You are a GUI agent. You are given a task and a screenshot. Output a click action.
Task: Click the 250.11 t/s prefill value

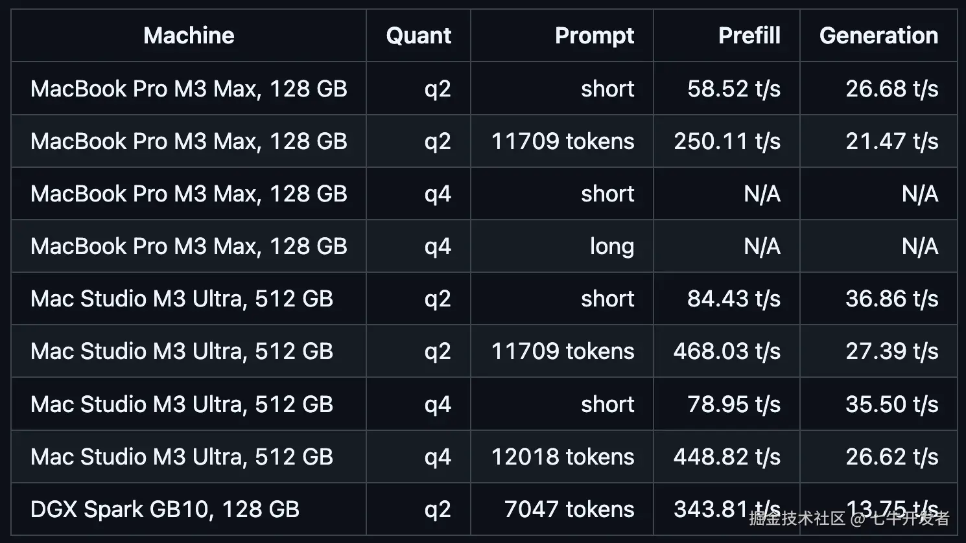pyautogui.click(x=727, y=141)
